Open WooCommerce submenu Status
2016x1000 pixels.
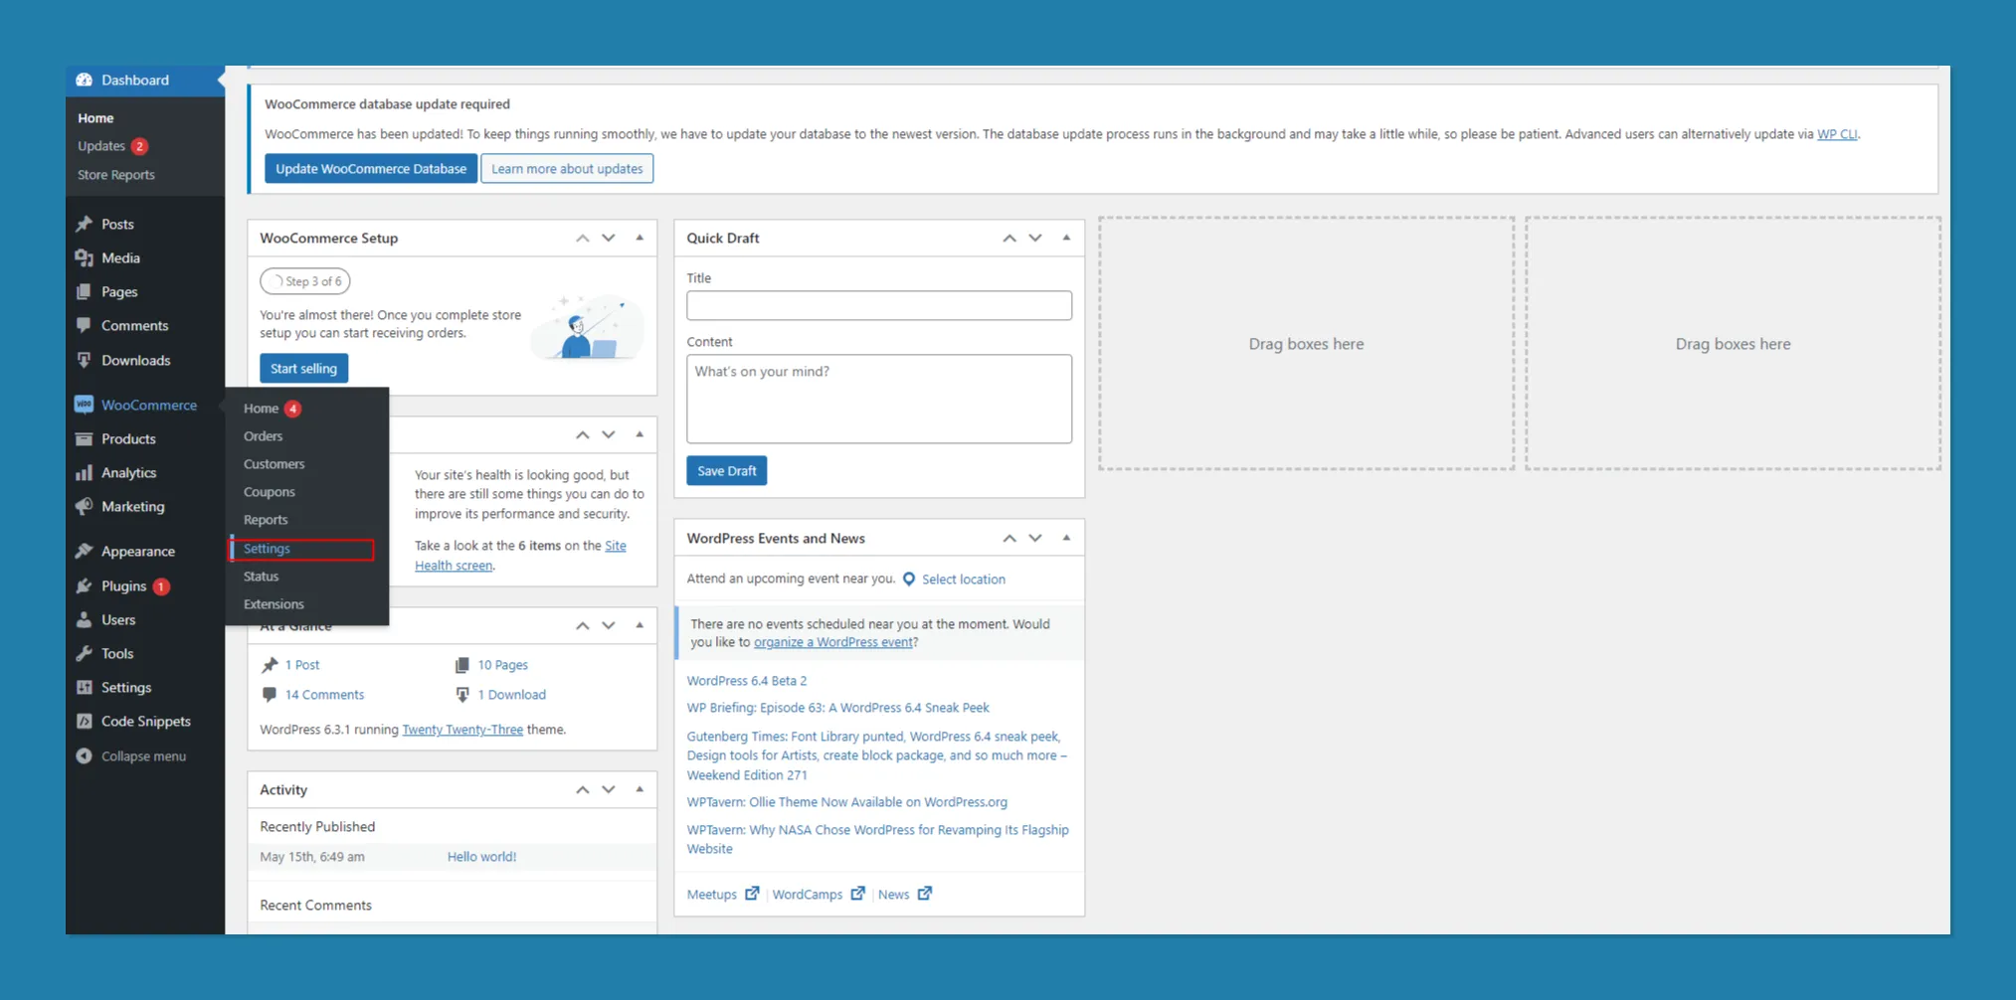click(261, 577)
